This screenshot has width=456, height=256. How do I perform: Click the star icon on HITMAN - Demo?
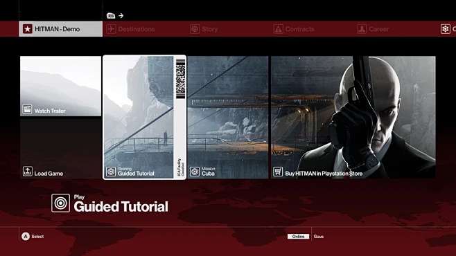click(28, 29)
